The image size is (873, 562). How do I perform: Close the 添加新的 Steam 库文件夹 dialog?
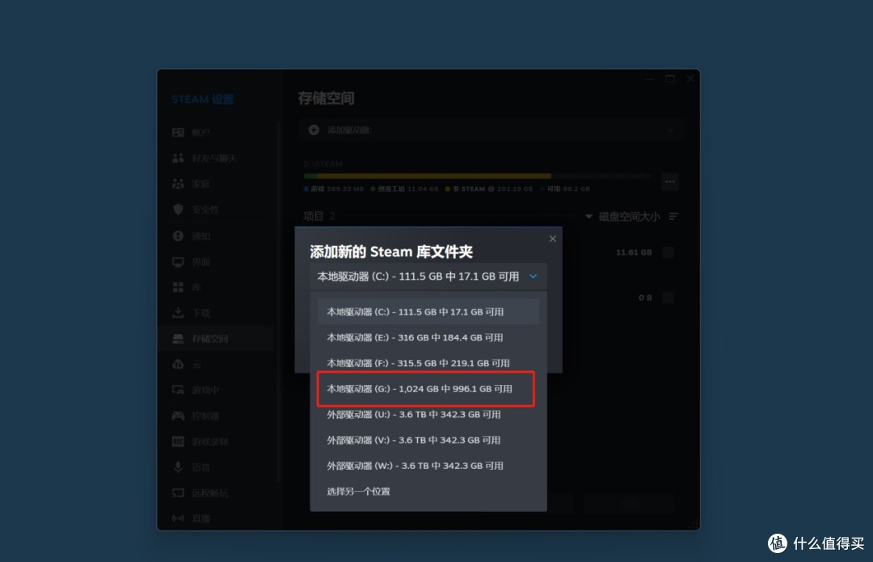pyautogui.click(x=553, y=239)
